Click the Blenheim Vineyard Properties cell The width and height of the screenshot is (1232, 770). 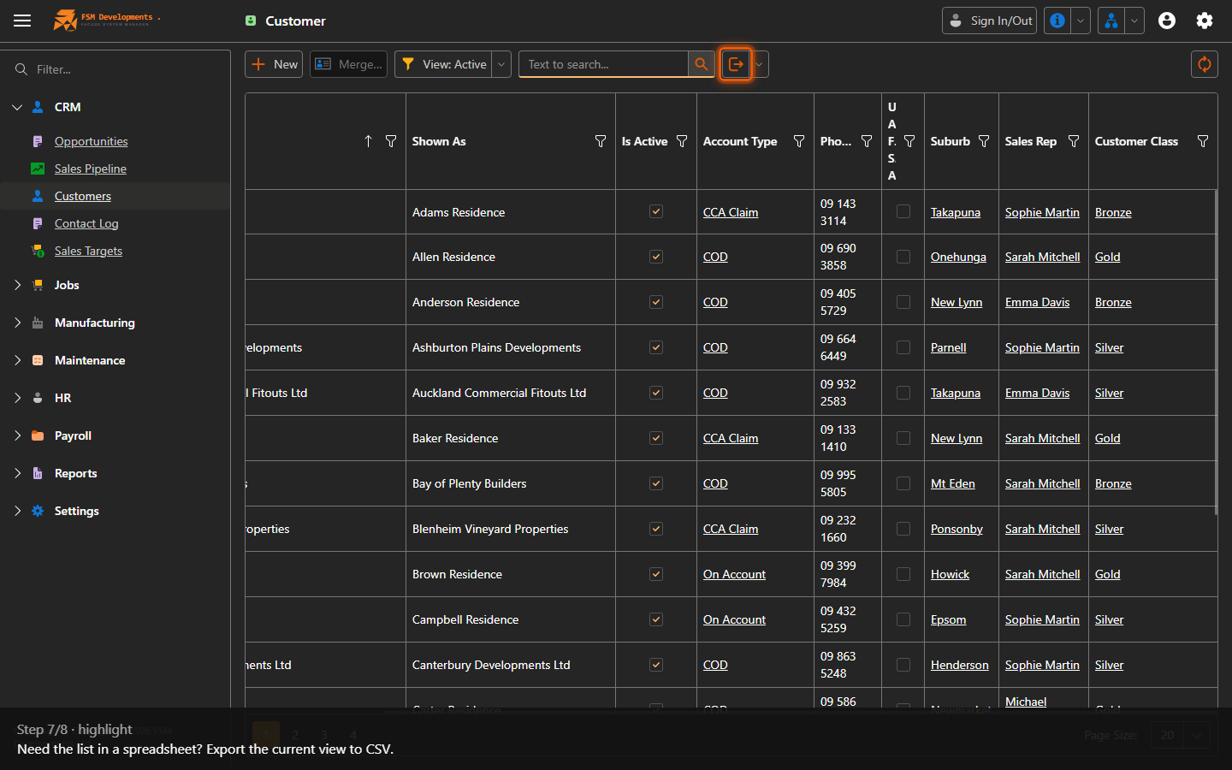(x=511, y=529)
